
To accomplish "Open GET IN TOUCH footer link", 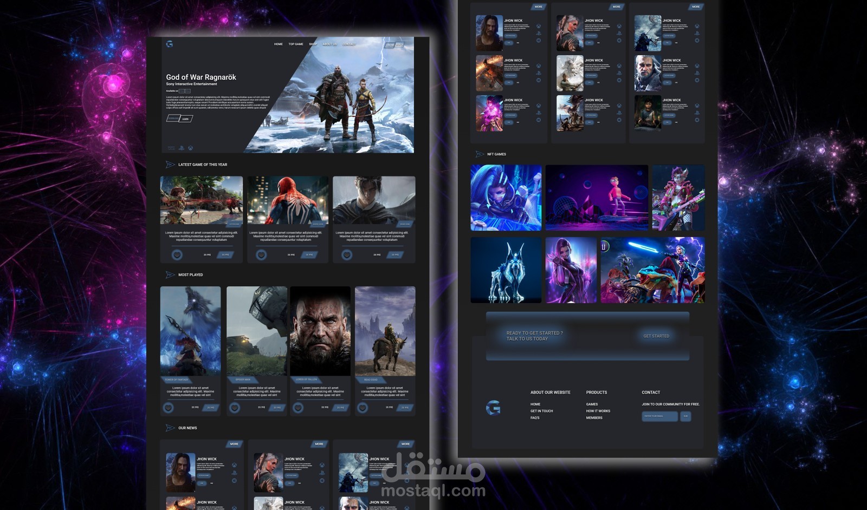I will (542, 411).
